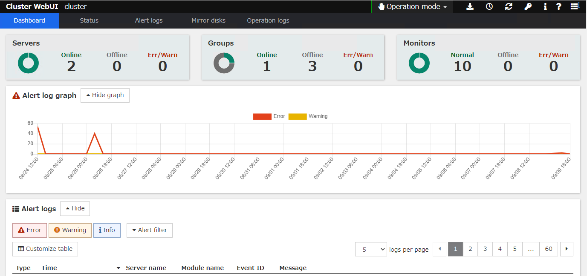This screenshot has height=276, width=587.
Task: Toggle the Info alert filter
Action: [107, 230]
